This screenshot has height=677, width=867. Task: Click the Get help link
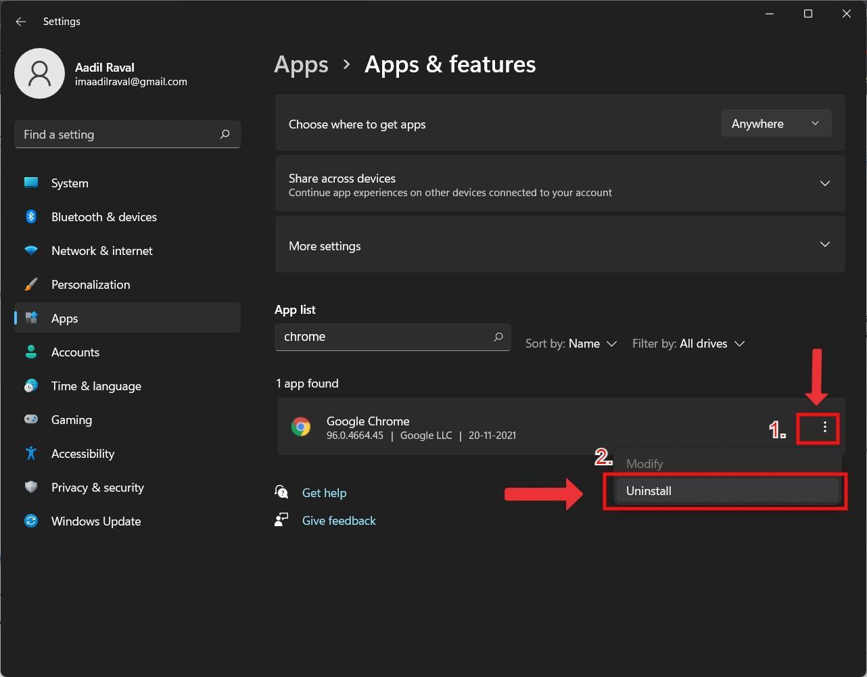324,493
